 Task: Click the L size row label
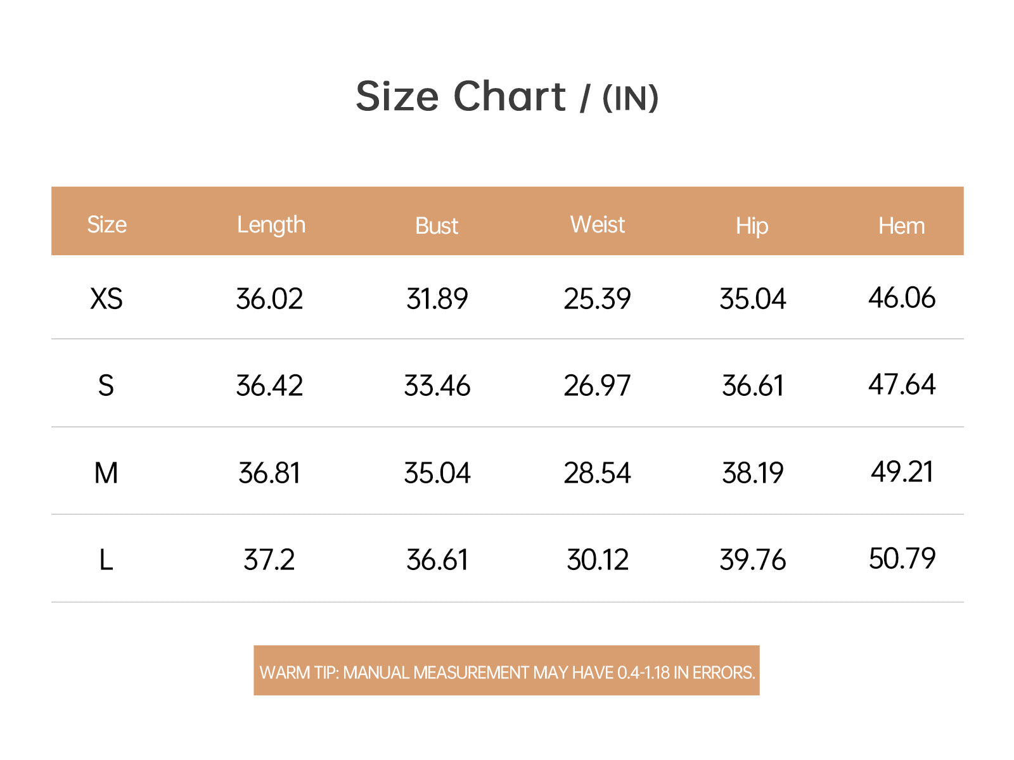tap(106, 560)
